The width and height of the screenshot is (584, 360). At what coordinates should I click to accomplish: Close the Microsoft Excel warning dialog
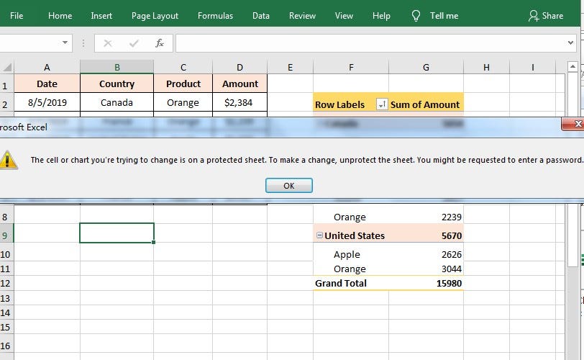pos(575,124)
